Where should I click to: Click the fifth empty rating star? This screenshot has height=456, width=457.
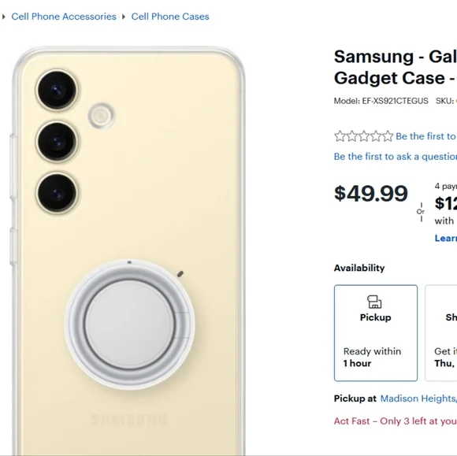pyautogui.click(x=388, y=136)
